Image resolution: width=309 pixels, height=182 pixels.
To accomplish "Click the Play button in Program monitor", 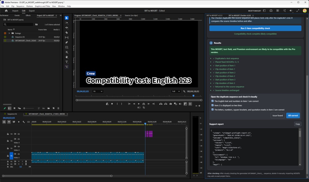I will coord(139,104).
